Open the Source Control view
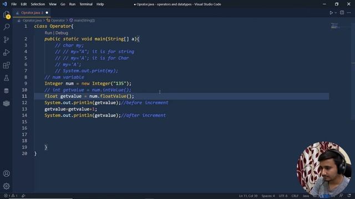 coord(6,40)
